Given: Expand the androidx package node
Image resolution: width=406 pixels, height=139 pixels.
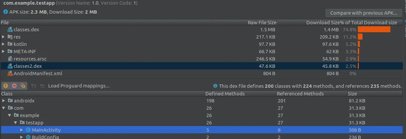Looking at the screenshot, I should [x=3, y=101].
